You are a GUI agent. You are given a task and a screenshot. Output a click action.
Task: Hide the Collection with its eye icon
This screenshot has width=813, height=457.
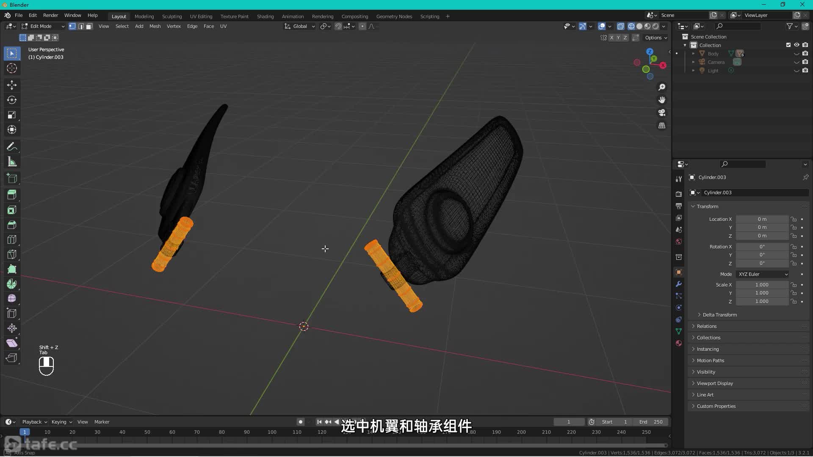(796, 45)
